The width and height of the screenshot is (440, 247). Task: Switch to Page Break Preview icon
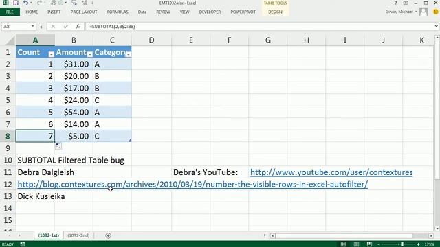point(369,244)
